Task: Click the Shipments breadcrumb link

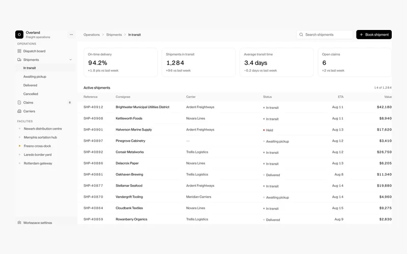Action: pyautogui.click(x=114, y=35)
